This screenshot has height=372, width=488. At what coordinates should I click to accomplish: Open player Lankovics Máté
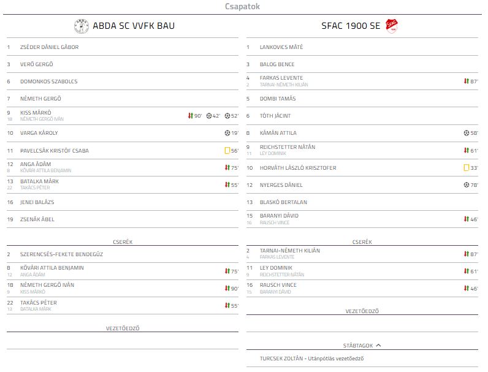[281, 47]
